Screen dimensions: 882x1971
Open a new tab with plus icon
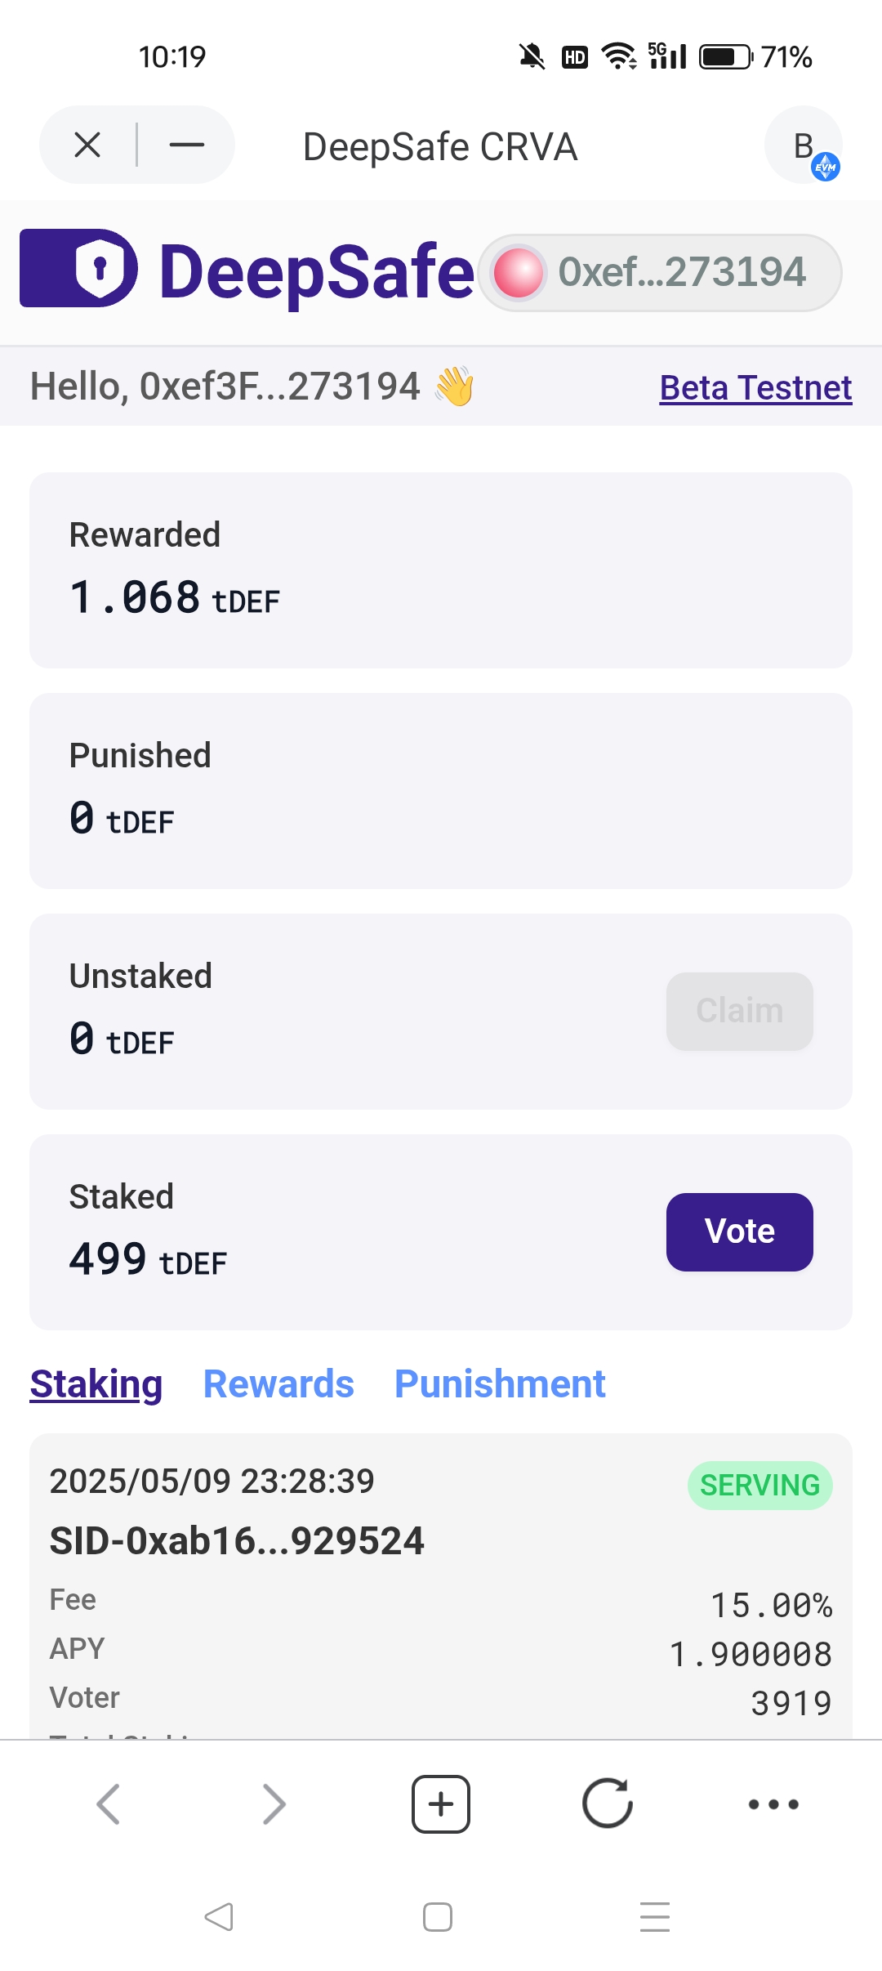click(x=441, y=1803)
